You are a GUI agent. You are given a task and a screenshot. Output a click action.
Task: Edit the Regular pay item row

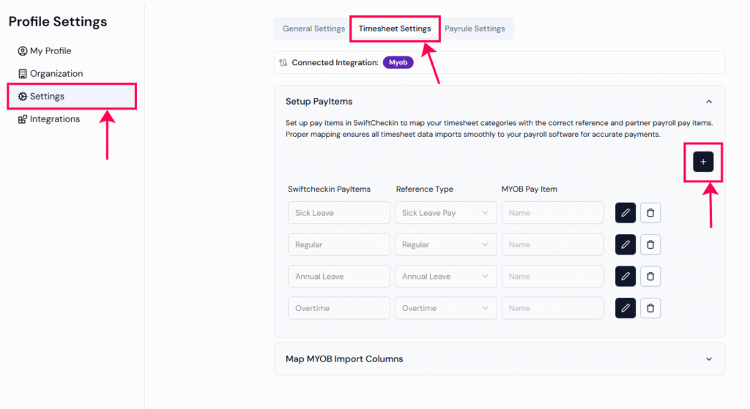(625, 244)
